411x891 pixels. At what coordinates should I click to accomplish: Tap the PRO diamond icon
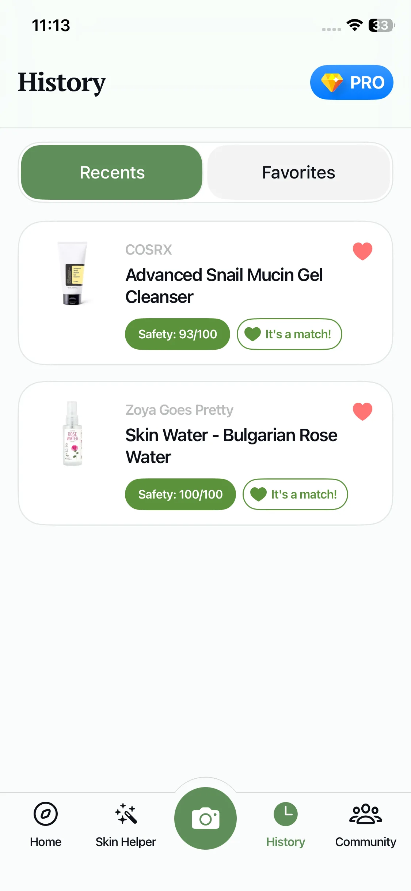click(x=332, y=82)
